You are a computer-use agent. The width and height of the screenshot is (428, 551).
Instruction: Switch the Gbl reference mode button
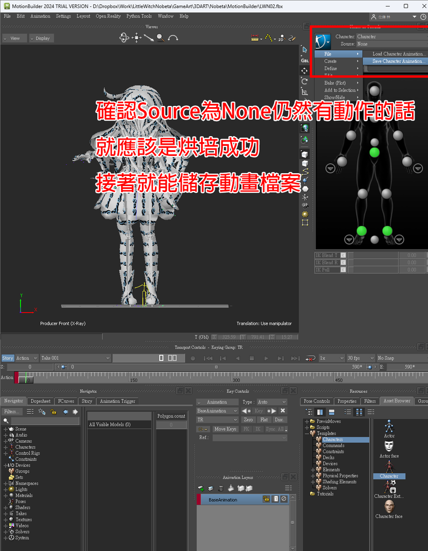[x=304, y=60]
